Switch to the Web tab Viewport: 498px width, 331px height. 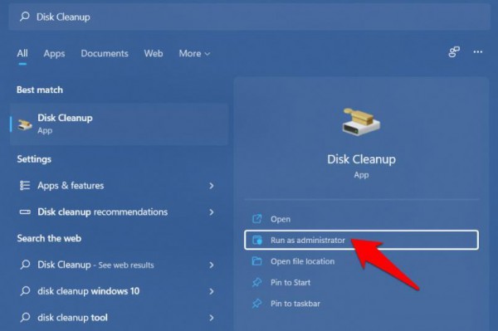(x=154, y=53)
